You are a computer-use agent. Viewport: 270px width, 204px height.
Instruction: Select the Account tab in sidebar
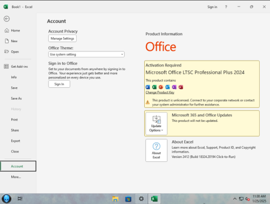pyautogui.click(x=18, y=166)
